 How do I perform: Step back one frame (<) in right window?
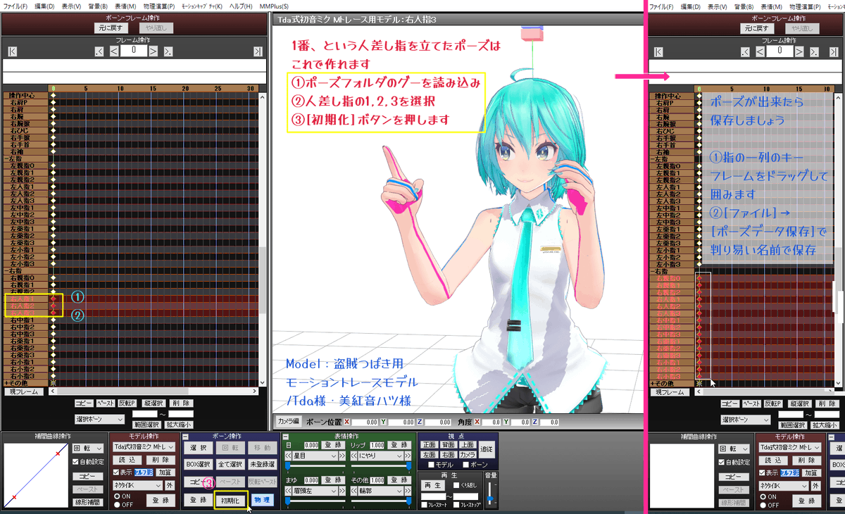pyautogui.click(x=759, y=51)
